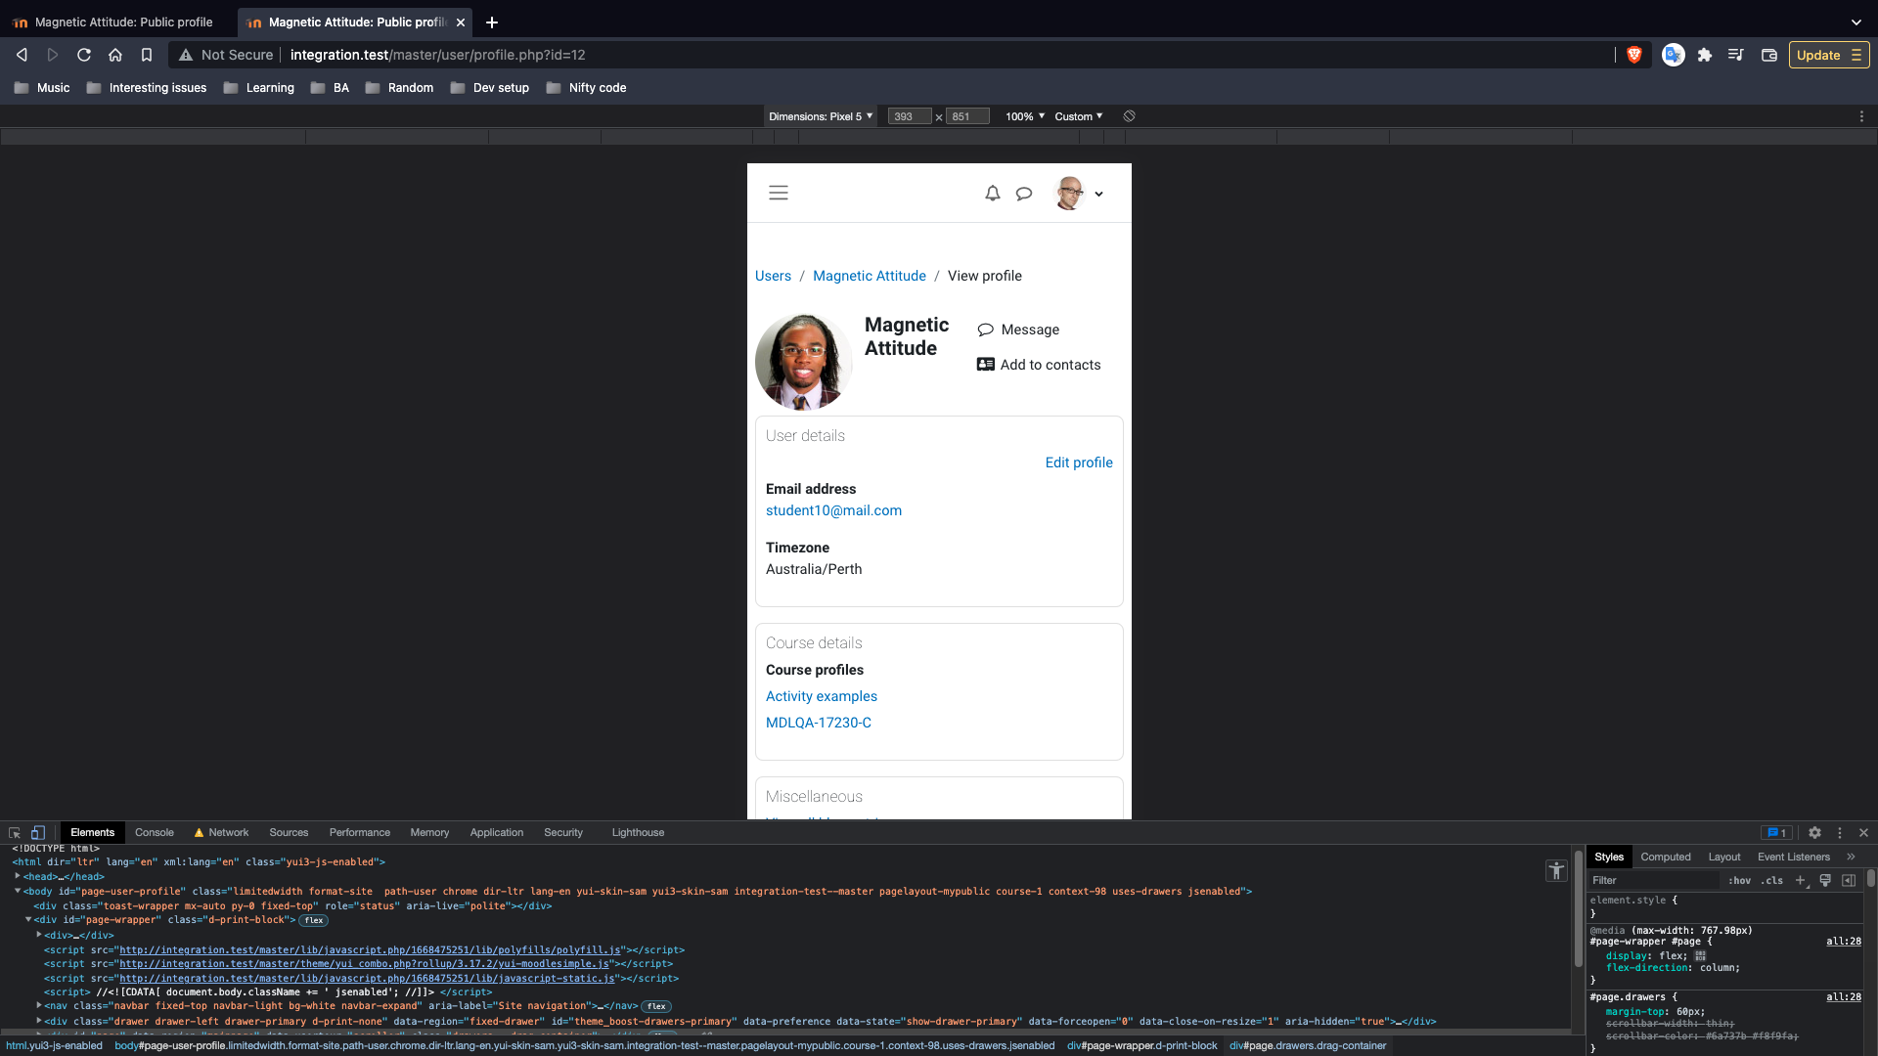This screenshot has width=1878, height=1056.
Task: Open the messaging speech bubble in navbar
Action: tap(1024, 194)
